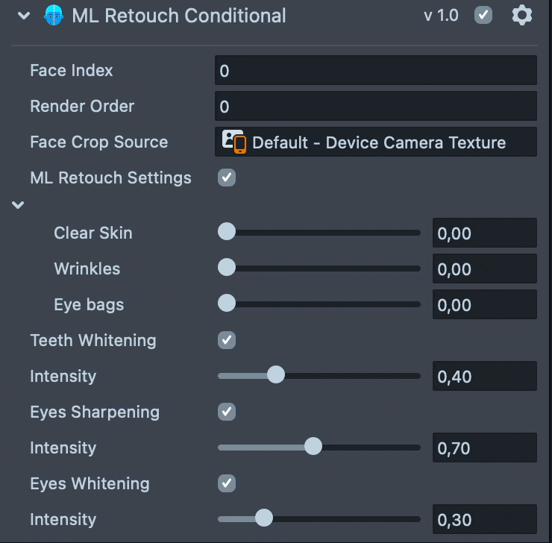Uncheck the Teeth Whitening checkbox
552x543 pixels.
(226, 340)
